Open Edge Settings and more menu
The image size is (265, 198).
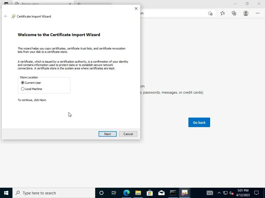pyautogui.click(x=257, y=13)
